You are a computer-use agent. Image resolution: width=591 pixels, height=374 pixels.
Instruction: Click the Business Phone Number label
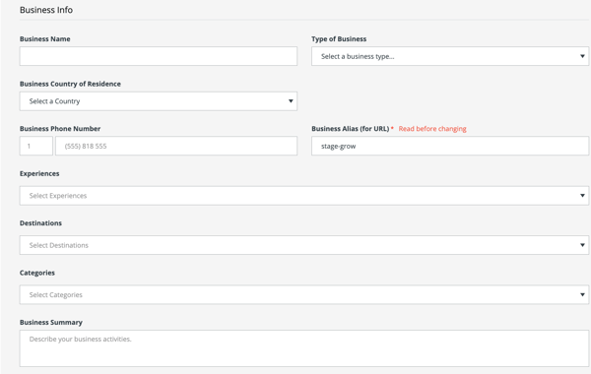pos(60,128)
